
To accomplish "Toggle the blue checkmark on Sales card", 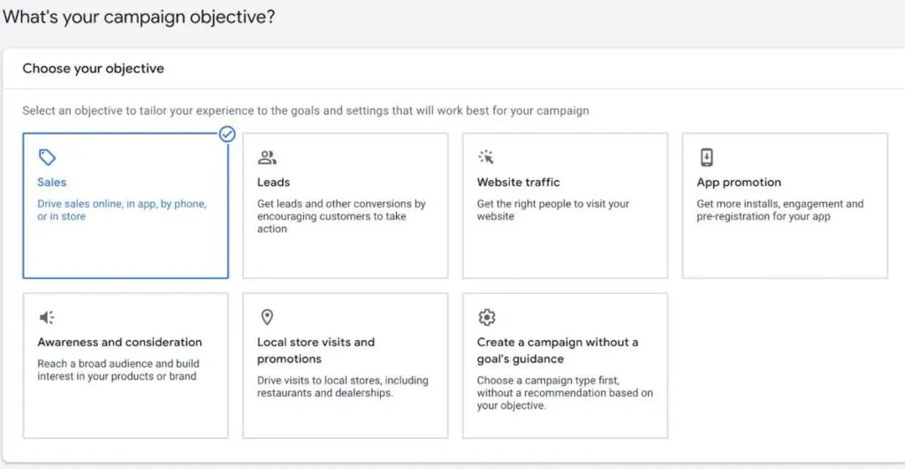I will [227, 134].
